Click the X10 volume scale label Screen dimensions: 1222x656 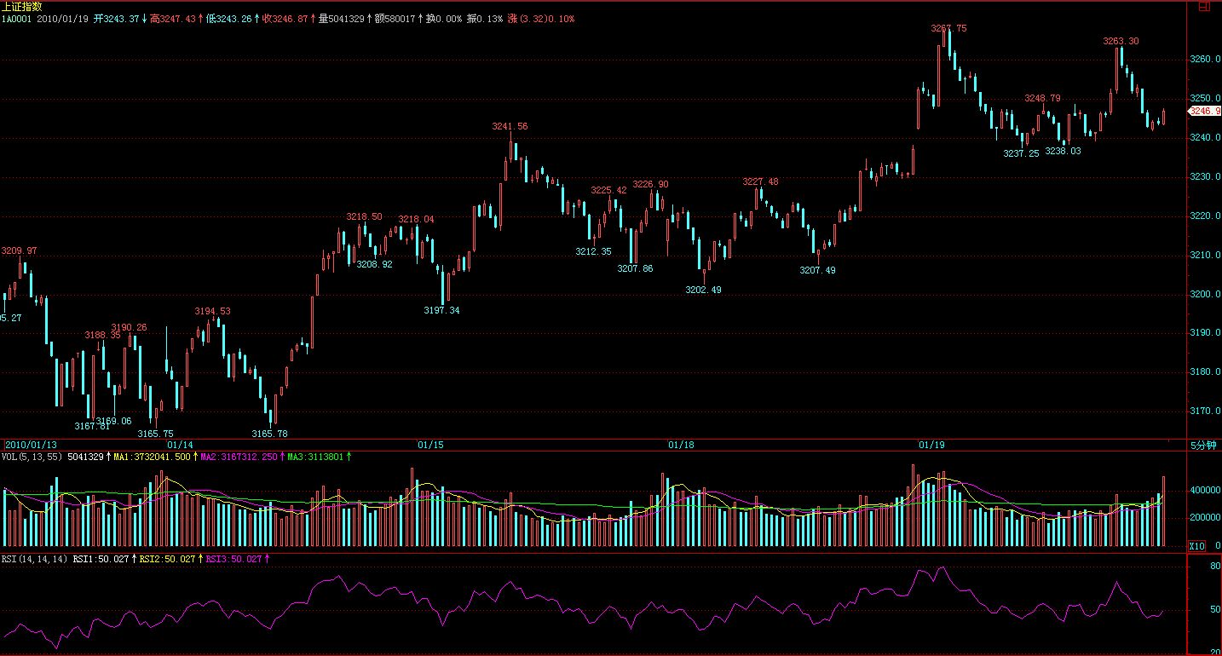1197,545
